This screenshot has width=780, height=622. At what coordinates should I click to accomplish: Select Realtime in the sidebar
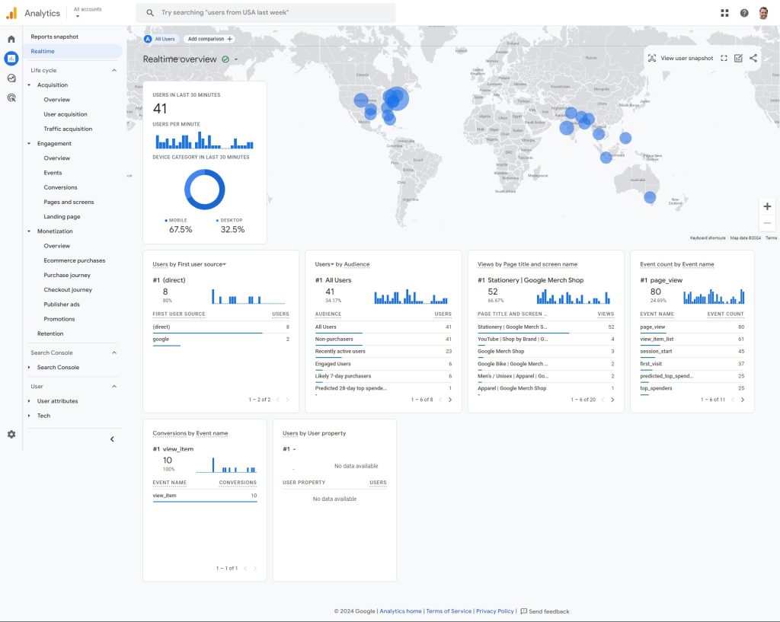coord(72,51)
